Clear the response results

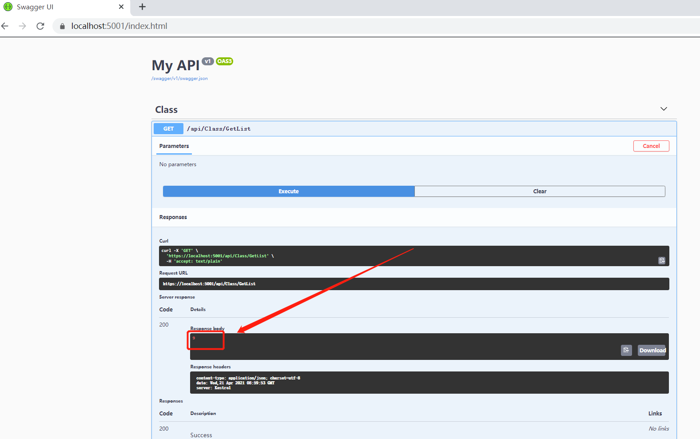[x=540, y=192]
